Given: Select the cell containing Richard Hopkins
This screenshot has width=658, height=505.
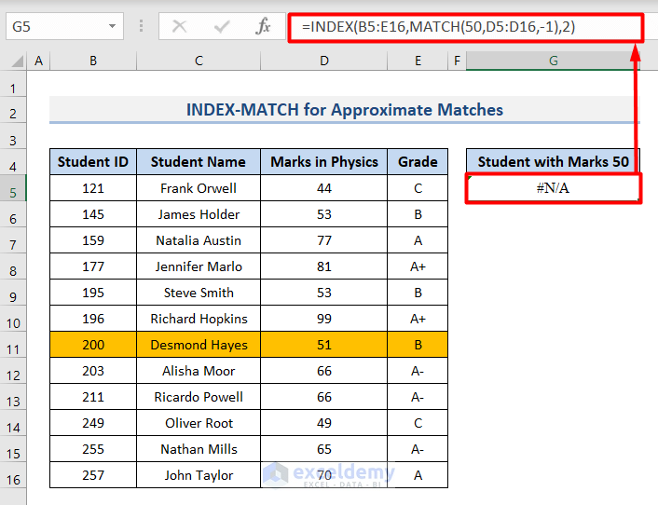Looking at the screenshot, I should [x=199, y=319].
